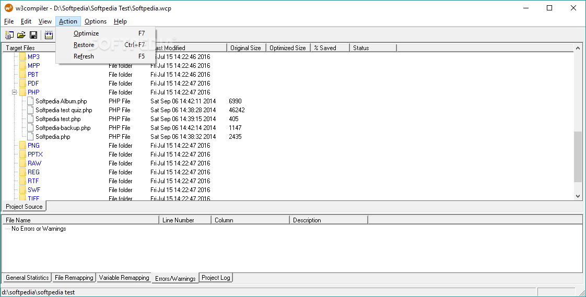
Task: Click the file icon beside Softpedia test quiz.php
Action: point(30,110)
